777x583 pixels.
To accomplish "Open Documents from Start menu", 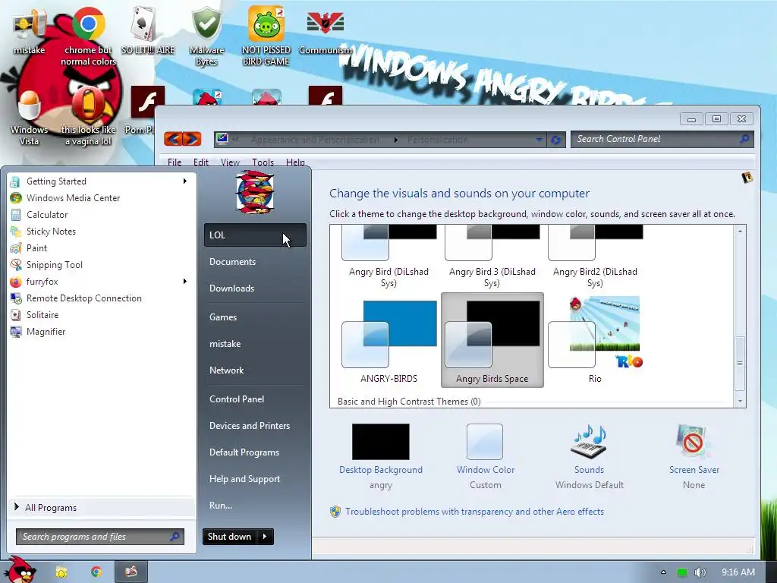I will tap(255, 262).
